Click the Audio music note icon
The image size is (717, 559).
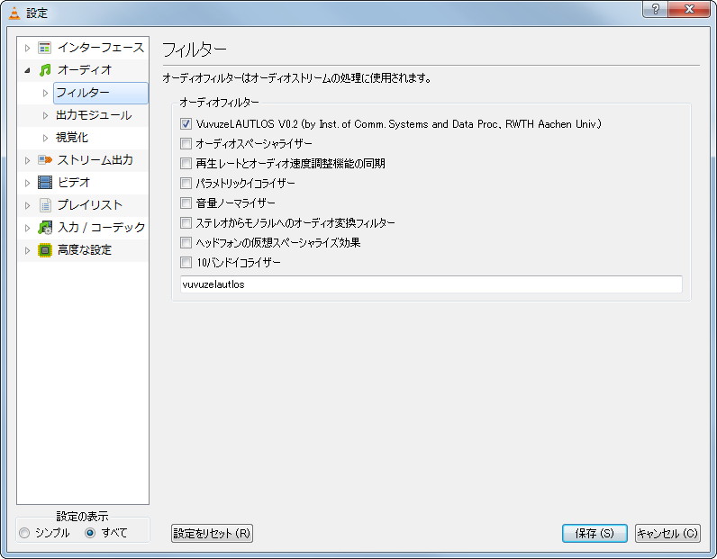44,70
